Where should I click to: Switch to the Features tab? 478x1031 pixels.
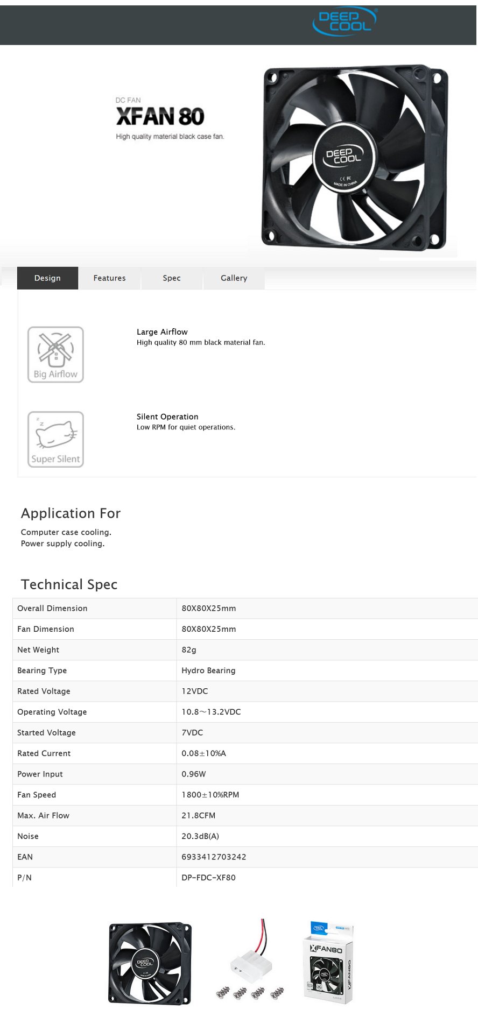point(109,278)
